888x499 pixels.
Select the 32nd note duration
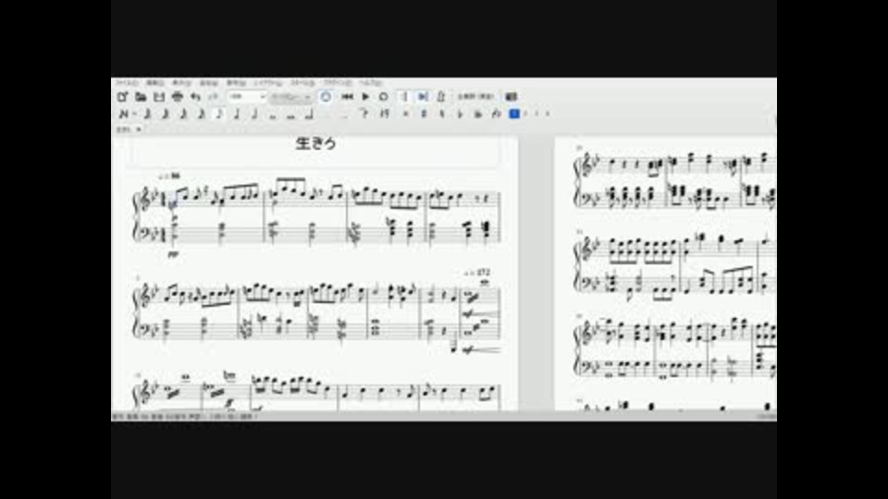pos(183,114)
